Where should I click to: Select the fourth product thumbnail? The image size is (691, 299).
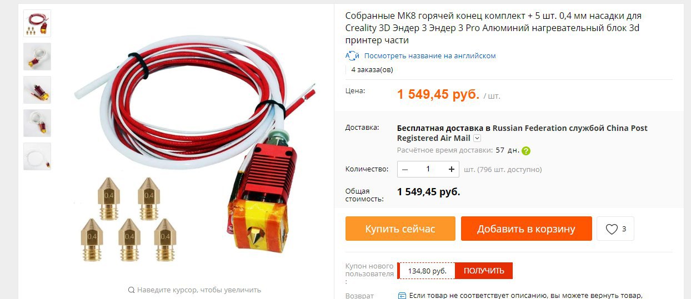tap(37, 123)
